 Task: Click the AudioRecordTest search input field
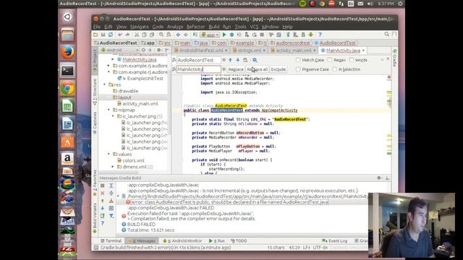pyautogui.click(x=199, y=60)
